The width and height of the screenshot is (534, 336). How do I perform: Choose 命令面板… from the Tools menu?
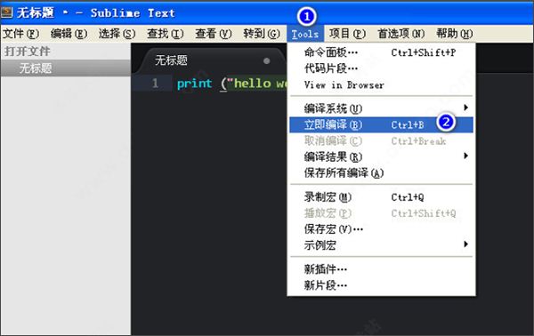click(x=381, y=52)
